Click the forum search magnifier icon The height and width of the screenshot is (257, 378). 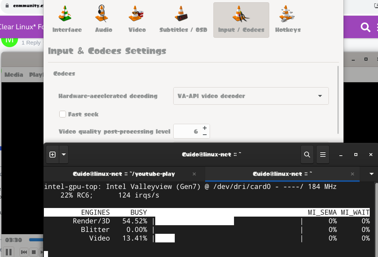point(365,27)
